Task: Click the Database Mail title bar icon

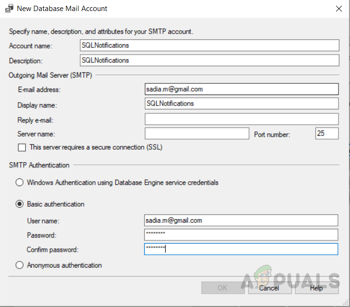Action: tap(9, 9)
